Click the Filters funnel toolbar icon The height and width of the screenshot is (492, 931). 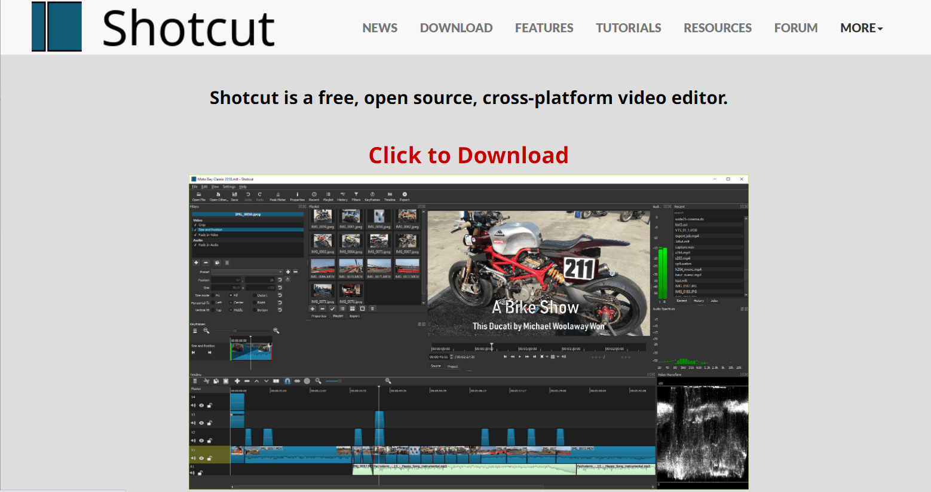(356, 196)
